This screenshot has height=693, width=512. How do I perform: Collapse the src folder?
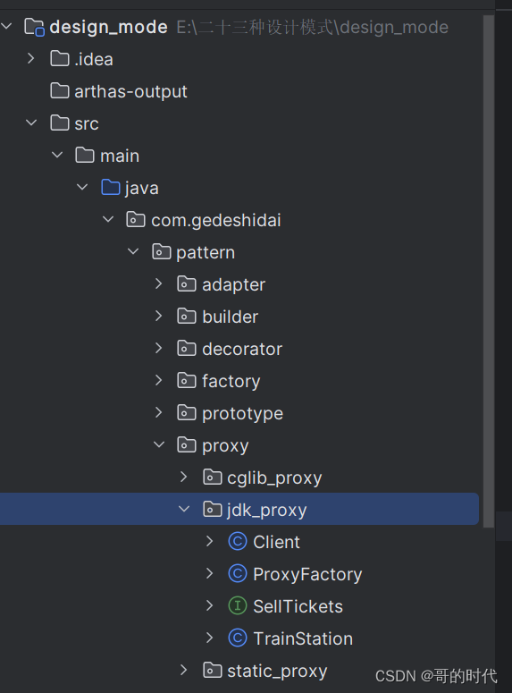click(x=31, y=123)
